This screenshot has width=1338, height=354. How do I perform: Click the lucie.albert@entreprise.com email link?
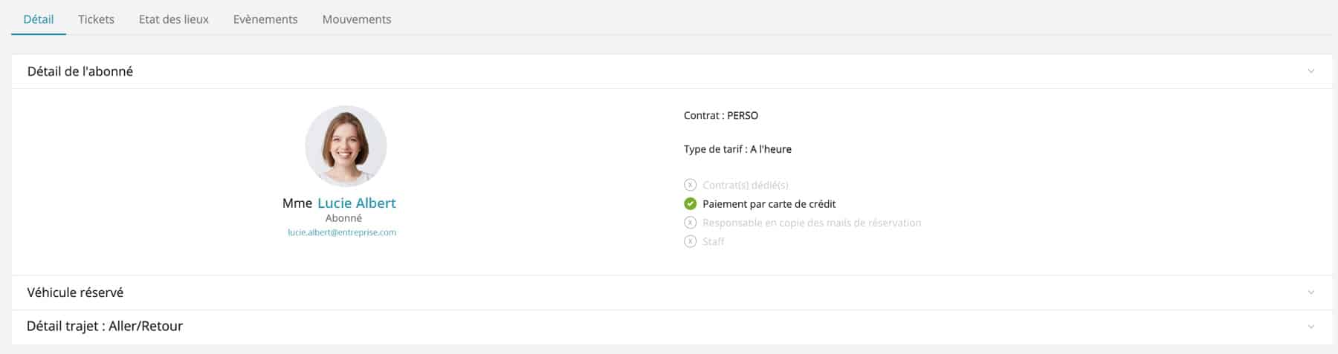point(342,232)
